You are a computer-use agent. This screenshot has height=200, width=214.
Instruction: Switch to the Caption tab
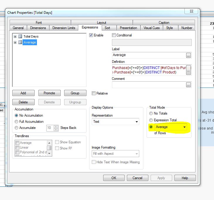[x=164, y=23]
